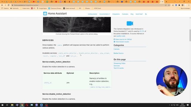The height and width of the screenshot is (107, 191).
Task: Open a new browser tab with plus
Action: pyautogui.click(x=167, y=2)
